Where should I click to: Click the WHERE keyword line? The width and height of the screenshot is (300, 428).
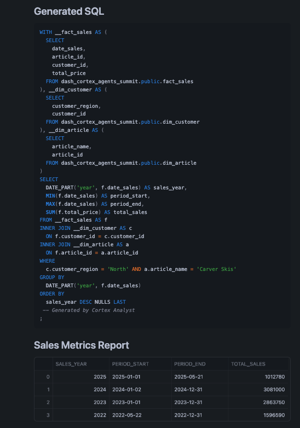(47, 261)
